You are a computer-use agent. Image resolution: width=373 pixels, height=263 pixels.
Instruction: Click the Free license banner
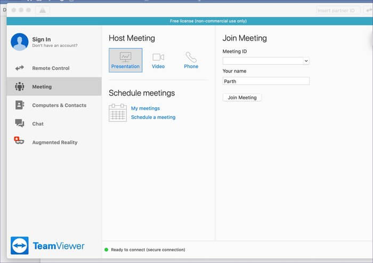coord(190,21)
